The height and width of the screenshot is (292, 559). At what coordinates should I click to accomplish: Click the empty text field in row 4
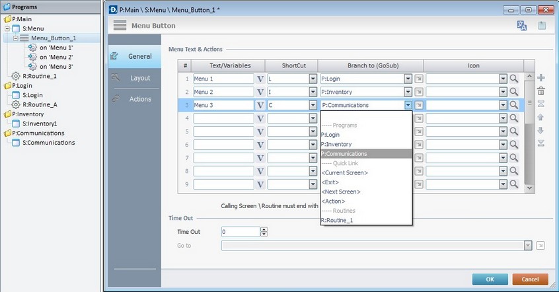click(x=223, y=118)
